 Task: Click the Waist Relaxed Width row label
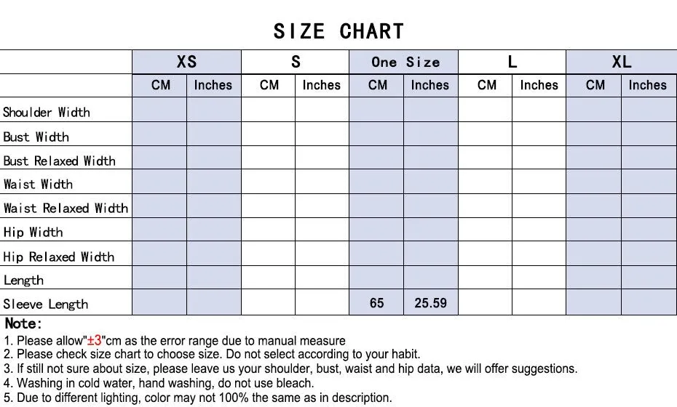click(66, 209)
